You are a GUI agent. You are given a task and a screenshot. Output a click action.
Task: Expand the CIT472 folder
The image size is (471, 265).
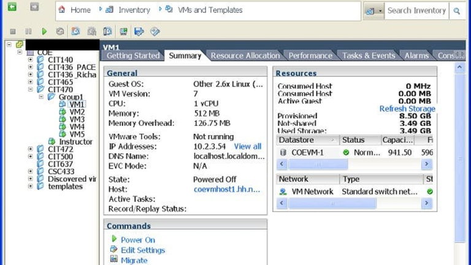(x=30, y=148)
